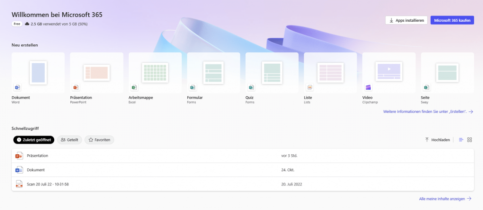The height and width of the screenshot is (210, 483).
Task: Click the Free plan badge
Action: coord(17,24)
